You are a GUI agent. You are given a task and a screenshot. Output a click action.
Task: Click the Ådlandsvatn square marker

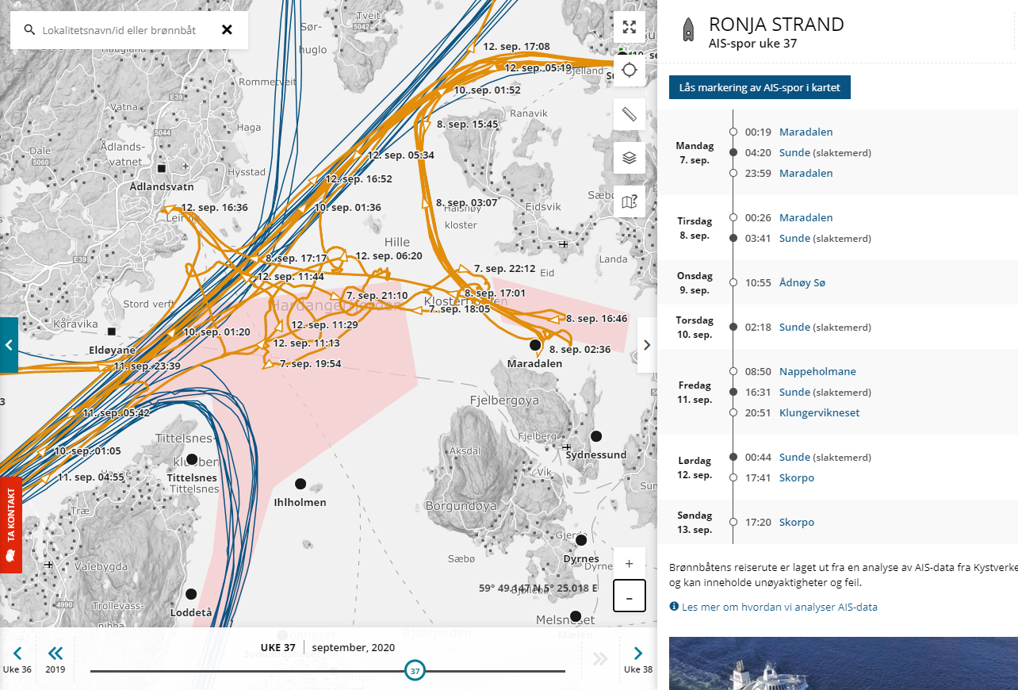click(162, 169)
